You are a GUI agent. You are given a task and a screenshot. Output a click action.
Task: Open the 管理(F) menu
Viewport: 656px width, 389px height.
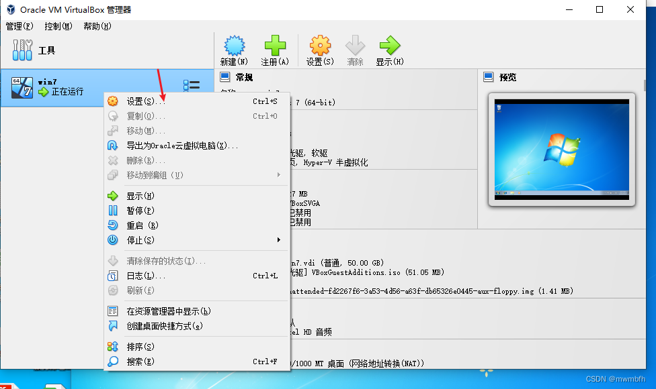tap(19, 26)
